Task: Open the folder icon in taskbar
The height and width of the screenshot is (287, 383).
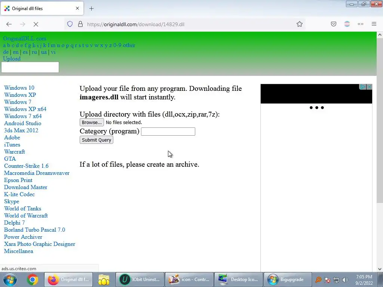Action: [104, 280]
